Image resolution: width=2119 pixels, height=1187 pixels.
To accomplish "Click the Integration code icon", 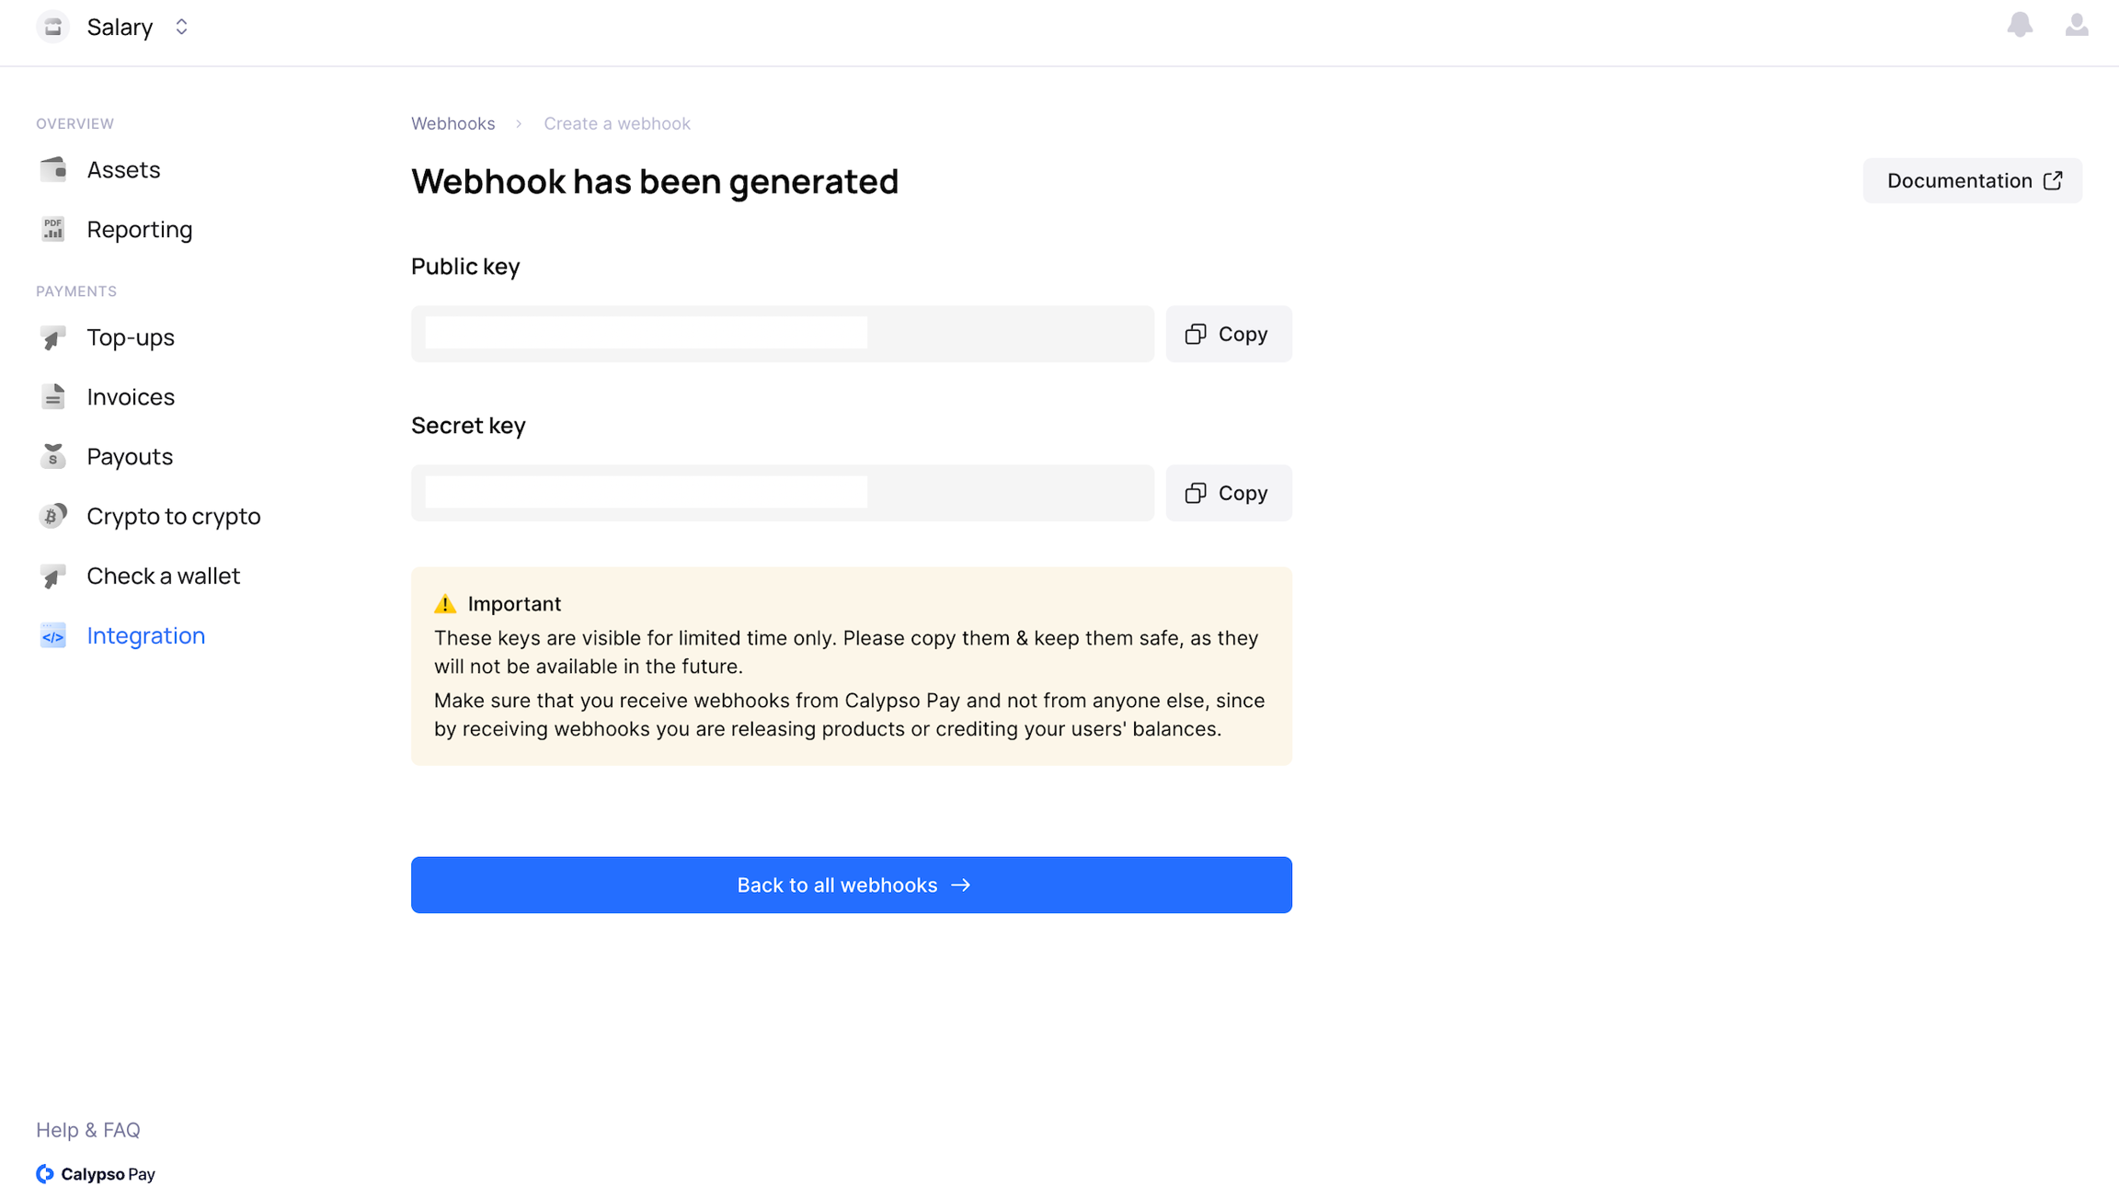I will pyautogui.click(x=53, y=635).
